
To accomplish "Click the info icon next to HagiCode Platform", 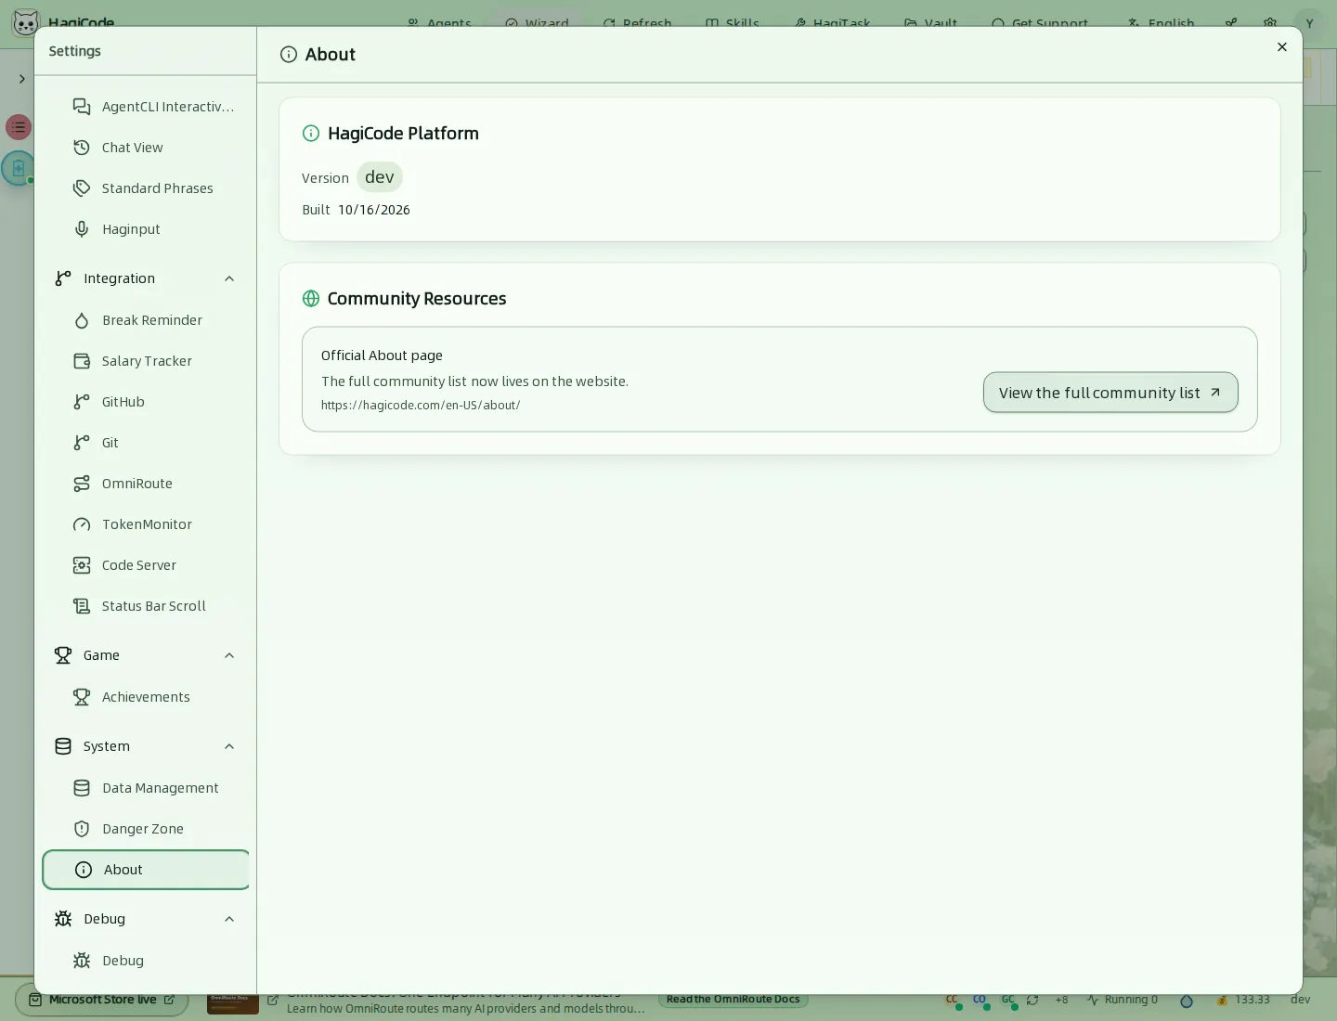I will 311,134.
